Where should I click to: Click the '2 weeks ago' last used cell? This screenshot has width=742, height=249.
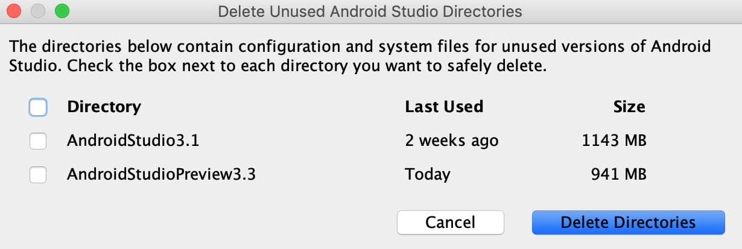[x=452, y=142]
